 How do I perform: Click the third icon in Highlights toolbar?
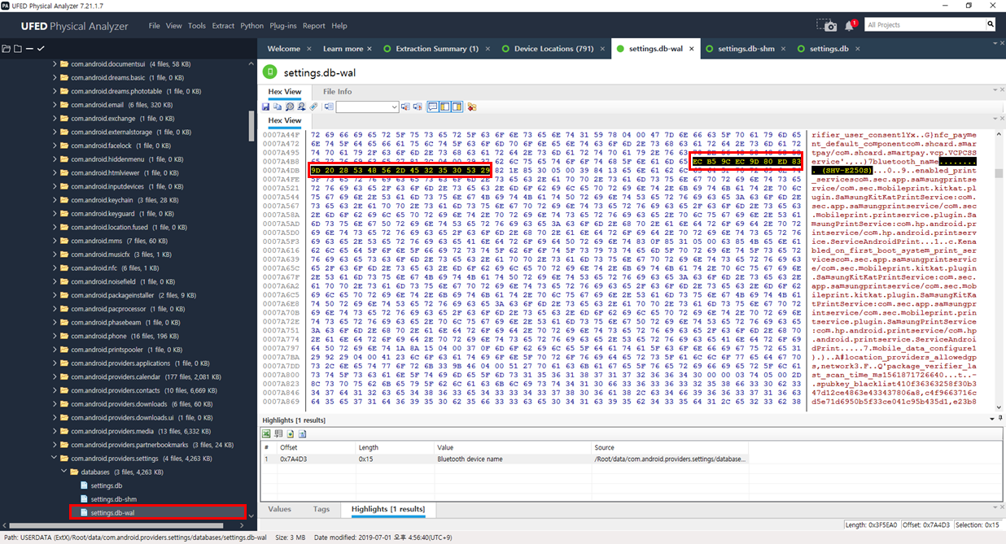tap(291, 434)
